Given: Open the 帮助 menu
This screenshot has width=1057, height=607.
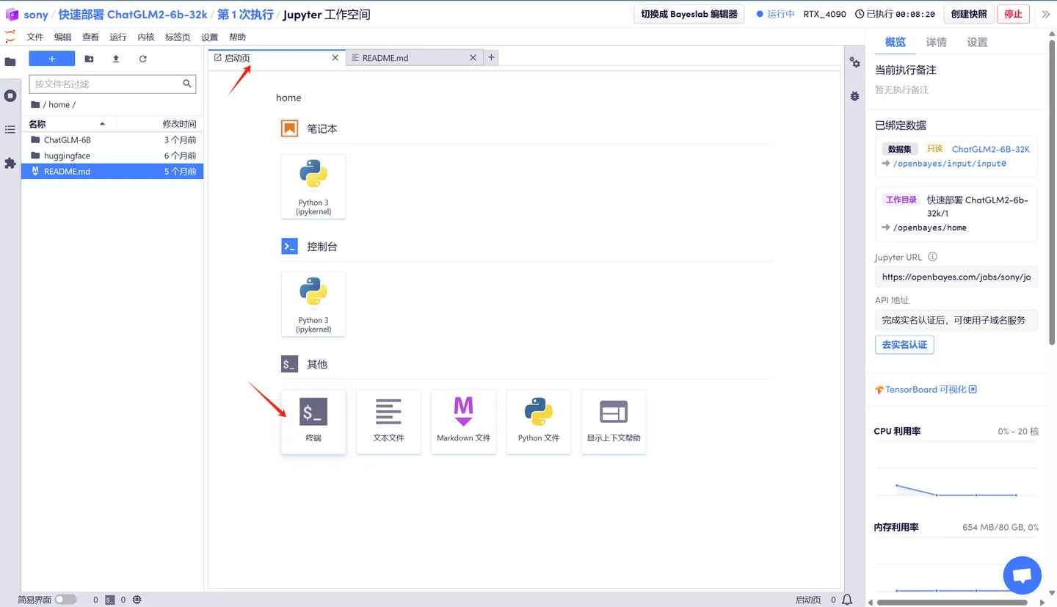Looking at the screenshot, I should [237, 37].
